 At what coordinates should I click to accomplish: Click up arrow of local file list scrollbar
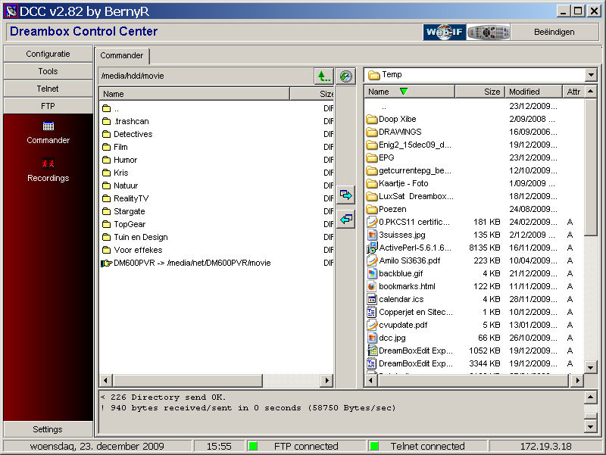591,92
